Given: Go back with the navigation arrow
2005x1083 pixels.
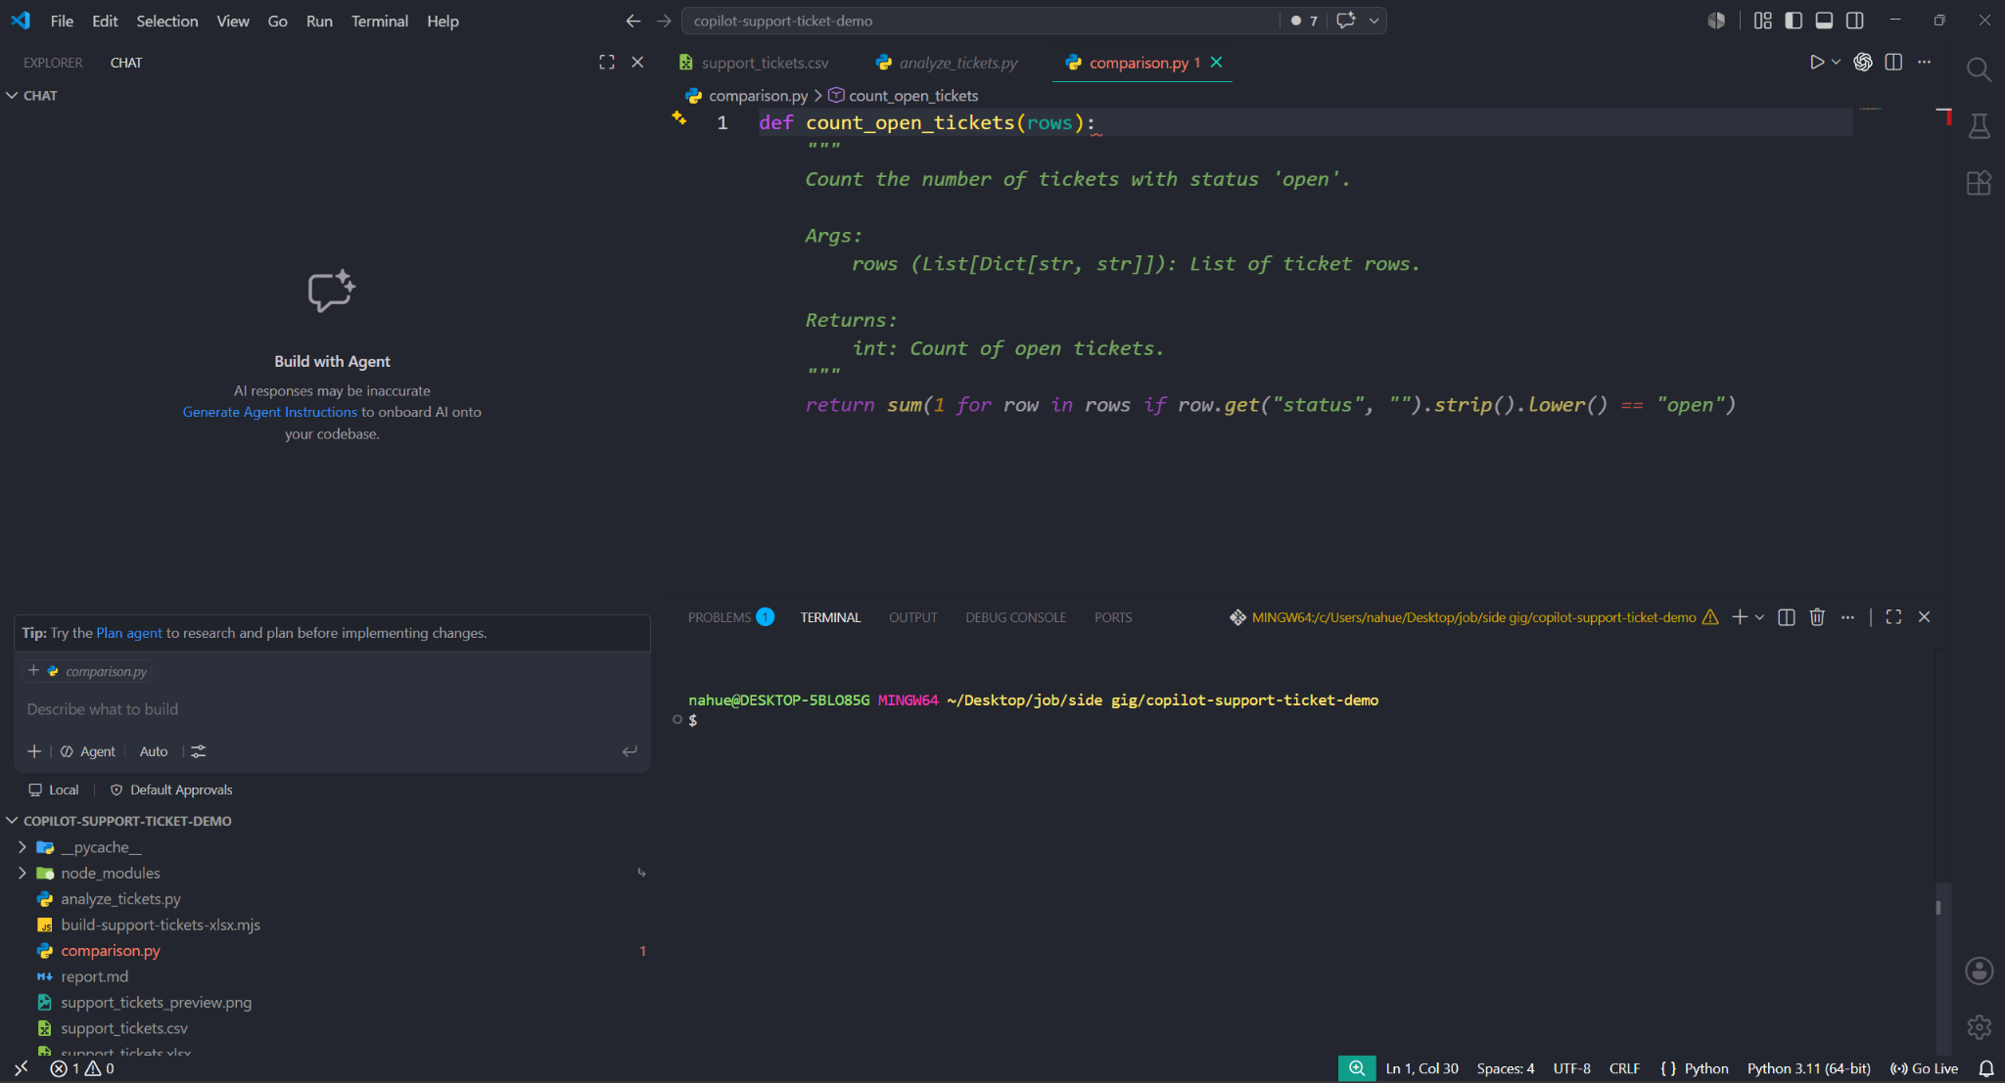Looking at the screenshot, I should click(x=633, y=21).
